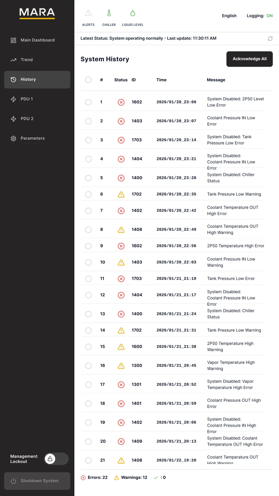Select row 4 with ID 1404

tap(88, 159)
